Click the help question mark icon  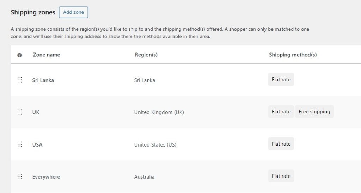click(19, 55)
